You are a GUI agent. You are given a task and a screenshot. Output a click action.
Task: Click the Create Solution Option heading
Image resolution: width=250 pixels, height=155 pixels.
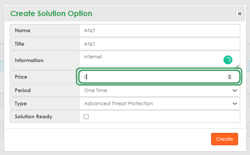pos(51,14)
